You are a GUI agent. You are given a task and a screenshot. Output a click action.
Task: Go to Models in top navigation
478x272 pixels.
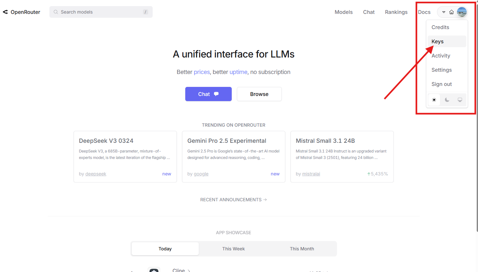tap(343, 12)
